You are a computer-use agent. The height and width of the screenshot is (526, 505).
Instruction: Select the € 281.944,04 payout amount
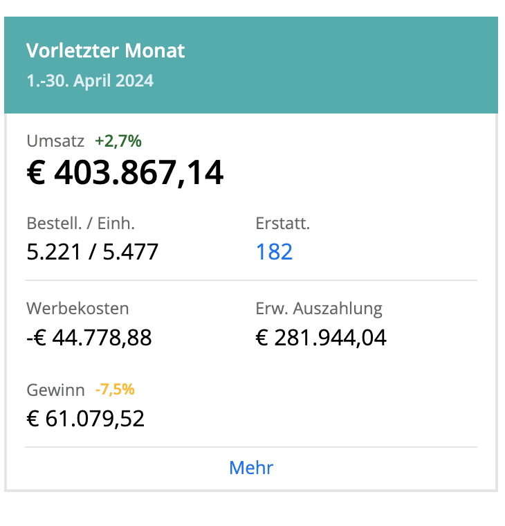point(321,338)
